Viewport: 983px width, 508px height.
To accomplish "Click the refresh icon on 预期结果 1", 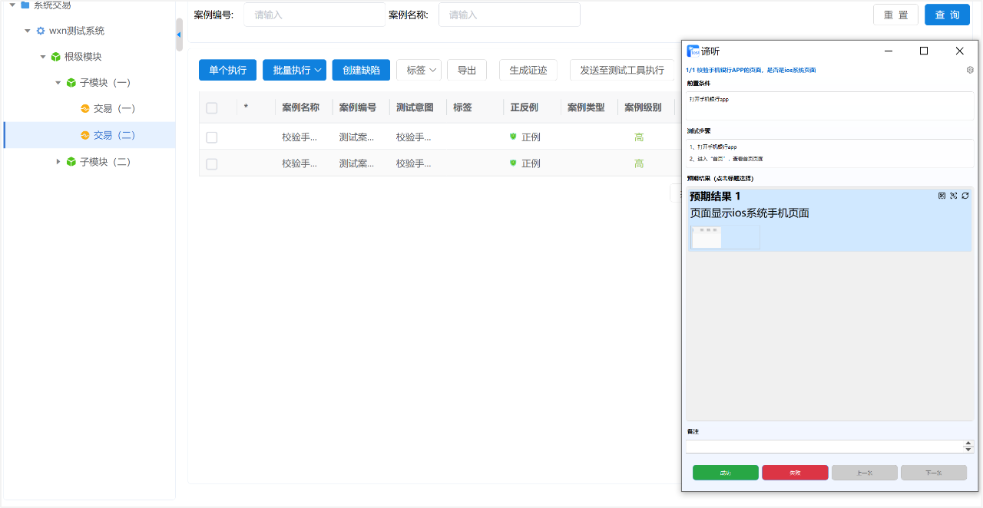I will click(x=965, y=196).
